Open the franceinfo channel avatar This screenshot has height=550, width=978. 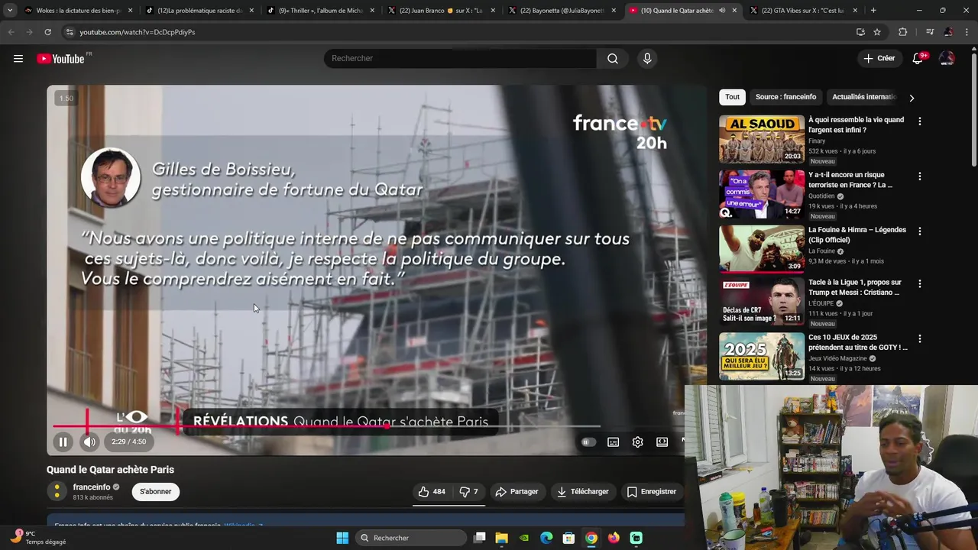click(57, 492)
